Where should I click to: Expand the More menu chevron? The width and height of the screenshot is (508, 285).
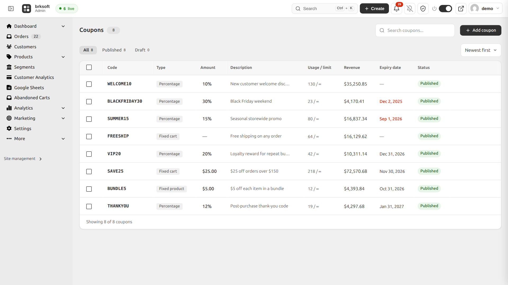63,139
